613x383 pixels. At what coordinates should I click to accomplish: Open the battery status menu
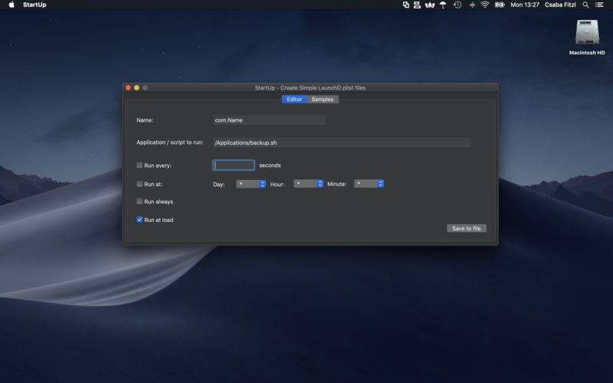(x=500, y=5)
